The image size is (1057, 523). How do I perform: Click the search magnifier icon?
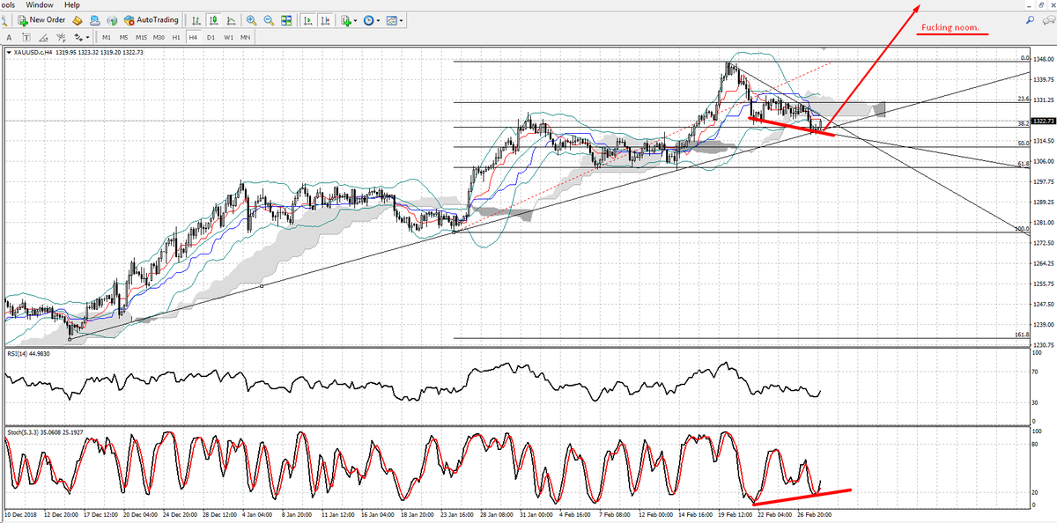click(1030, 19)
